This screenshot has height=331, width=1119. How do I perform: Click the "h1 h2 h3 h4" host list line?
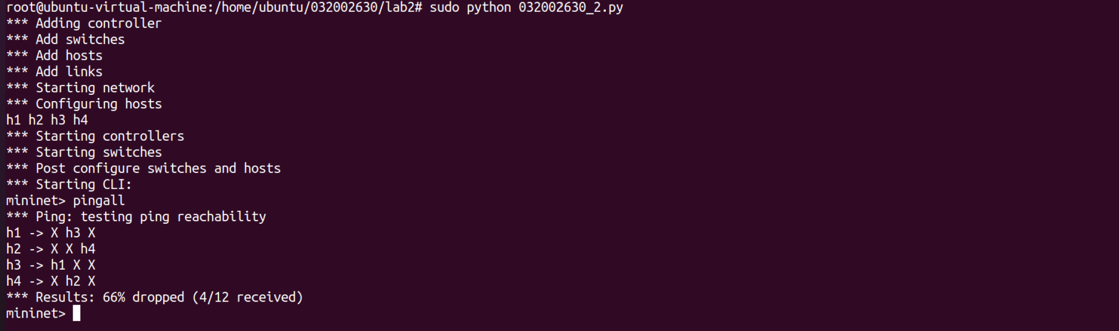pyautogui.click(x=47, y=120)
